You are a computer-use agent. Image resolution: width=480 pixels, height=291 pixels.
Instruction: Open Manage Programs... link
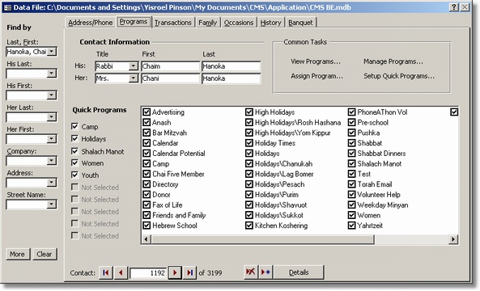(x=393, y=61)
